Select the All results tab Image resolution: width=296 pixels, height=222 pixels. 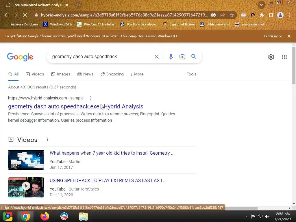click(13, 74)
